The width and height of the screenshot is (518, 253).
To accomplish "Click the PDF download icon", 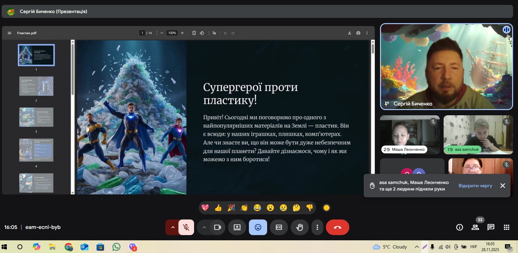I will 349,33.
